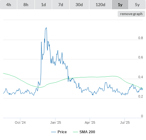Choose the 1d time range tab
This screenshot has height=140, width=146.
(x=43, y=5)
